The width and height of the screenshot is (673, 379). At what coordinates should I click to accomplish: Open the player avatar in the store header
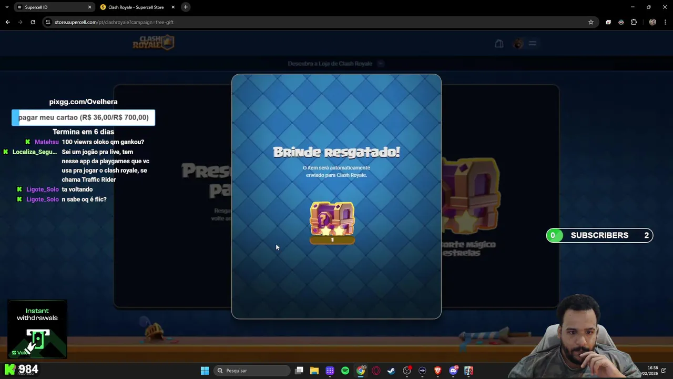[518, 44]
